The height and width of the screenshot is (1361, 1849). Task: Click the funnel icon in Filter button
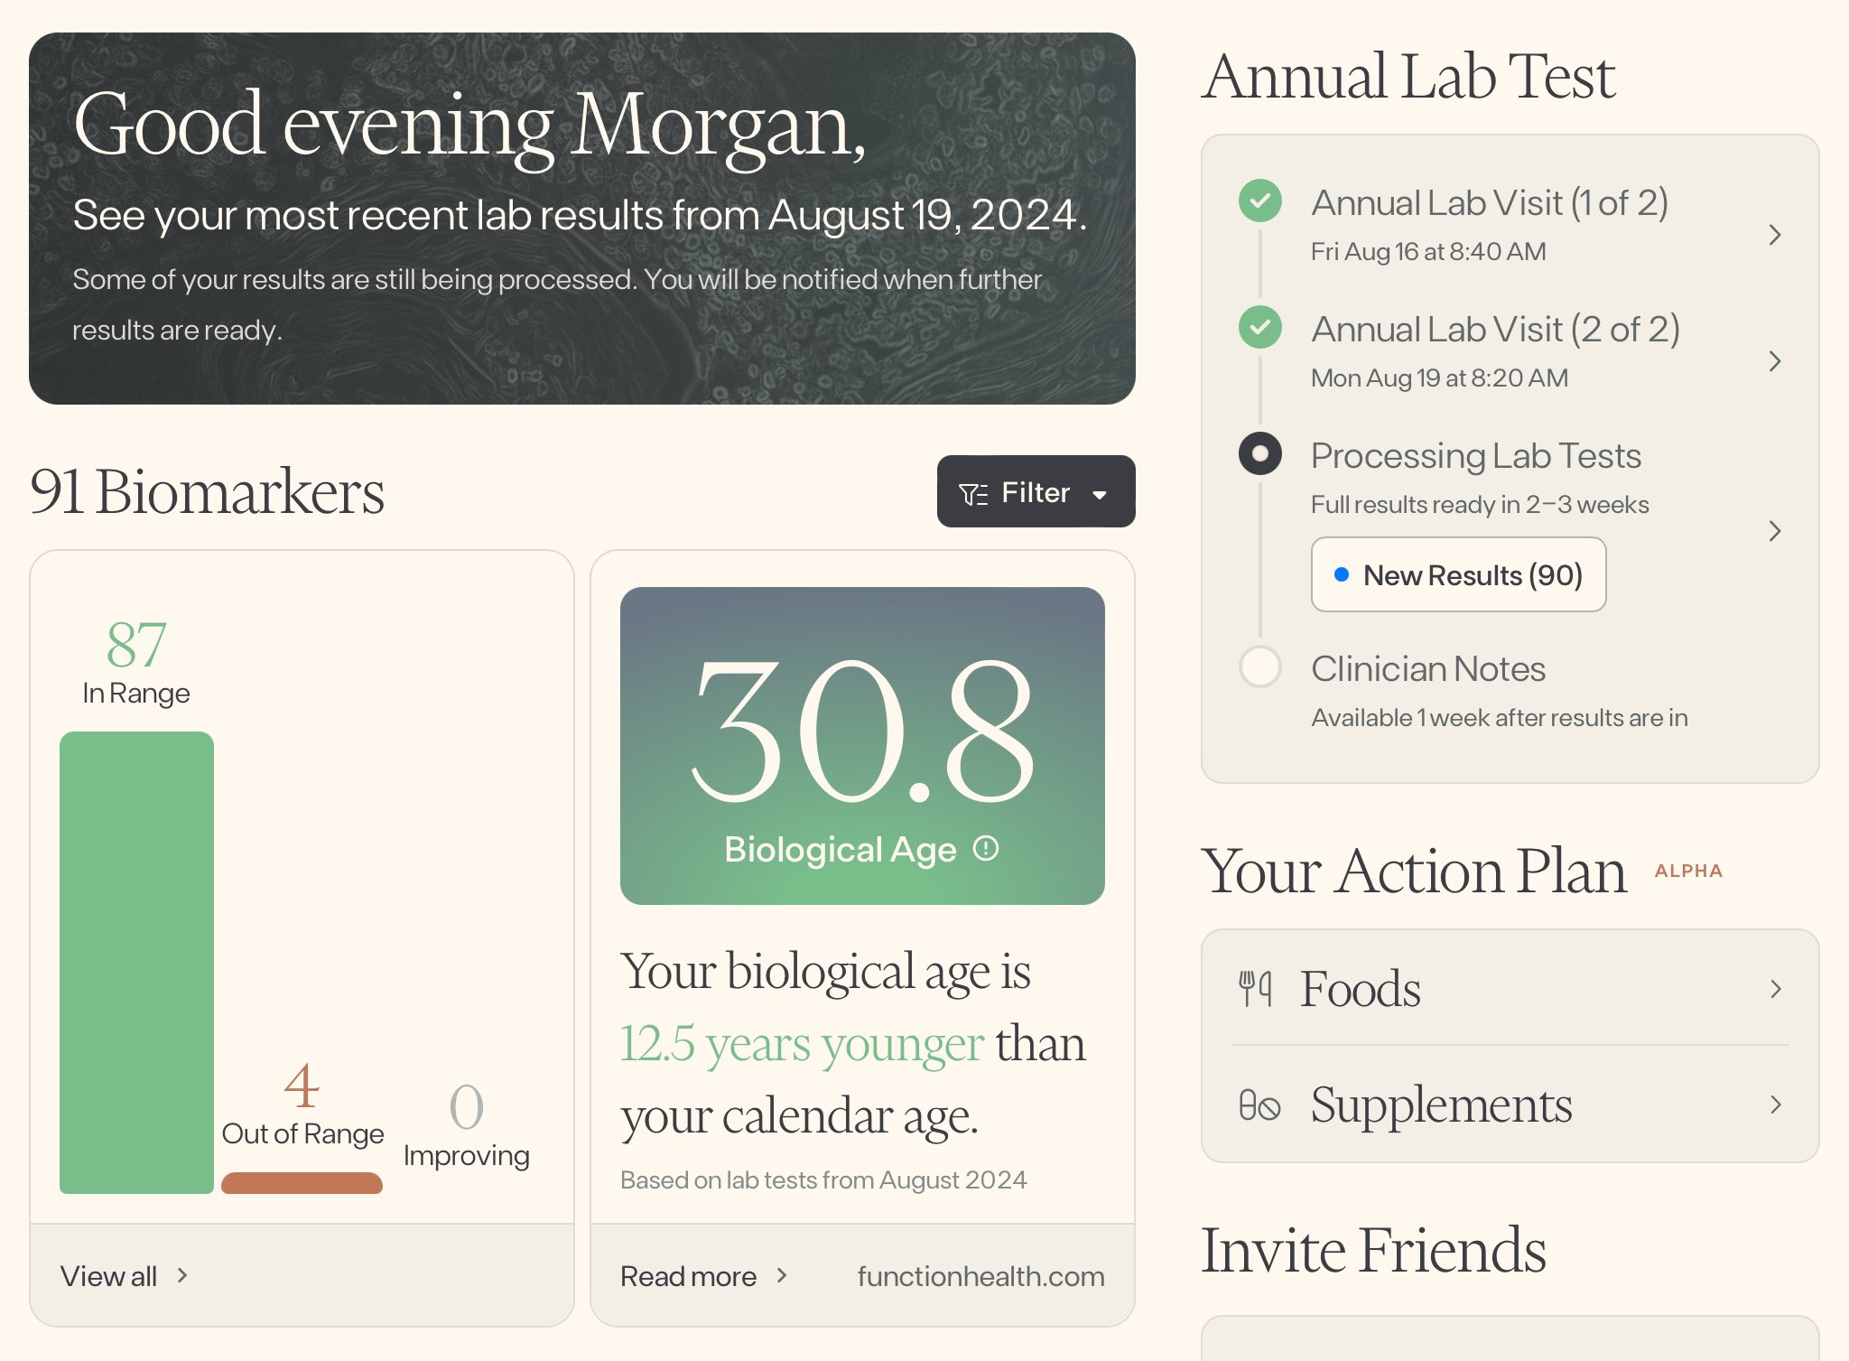972,494
